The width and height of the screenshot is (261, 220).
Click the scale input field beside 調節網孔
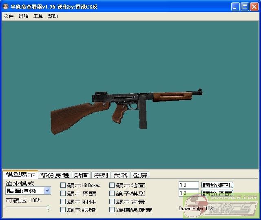[x=188, y=185]
